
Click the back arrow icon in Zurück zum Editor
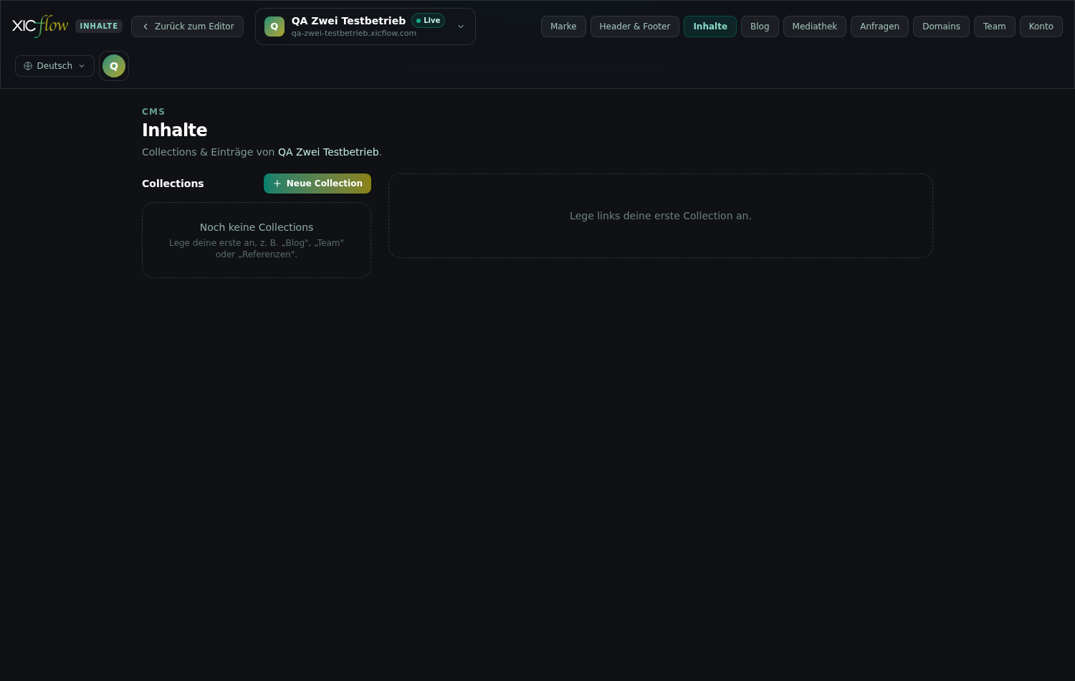(145, 27)
